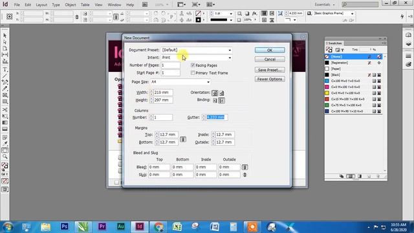Open Photoshop from the taskbar

pyautogui.click(x=64, y=227)
